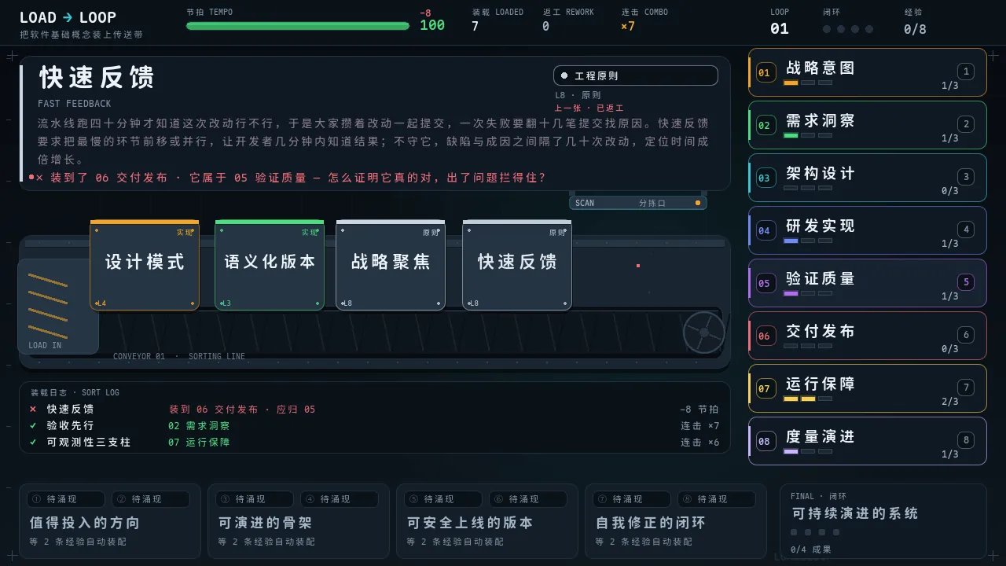Click the conveyor wheel icon
Image resolution: width=1006 pixels, height=566 pixels.
coord(703,333)
